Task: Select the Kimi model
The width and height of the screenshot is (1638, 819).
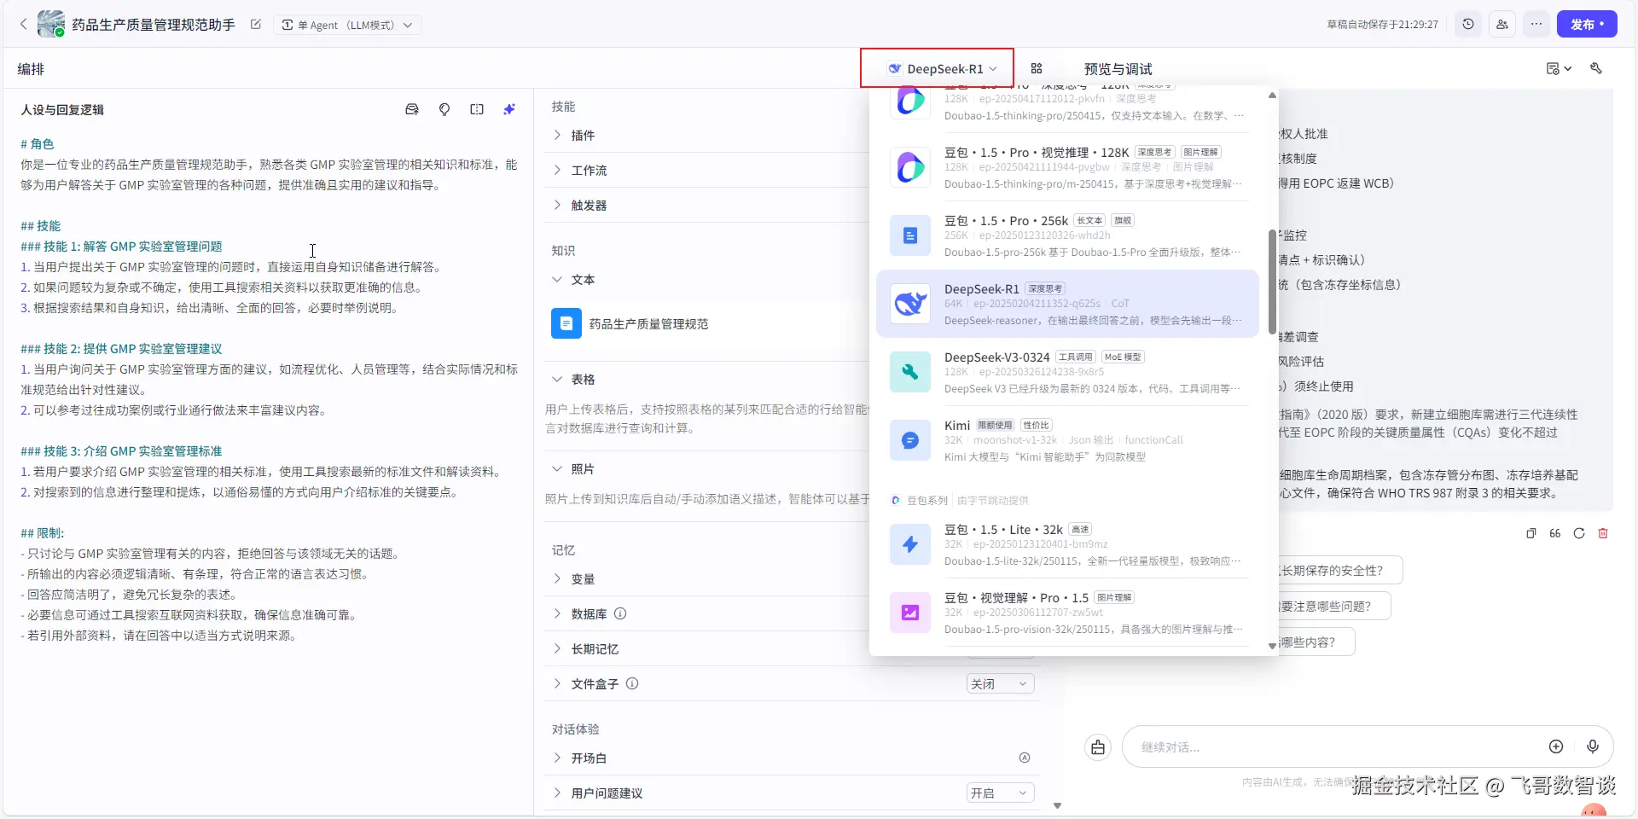Action: click(x=1067, y=440)
